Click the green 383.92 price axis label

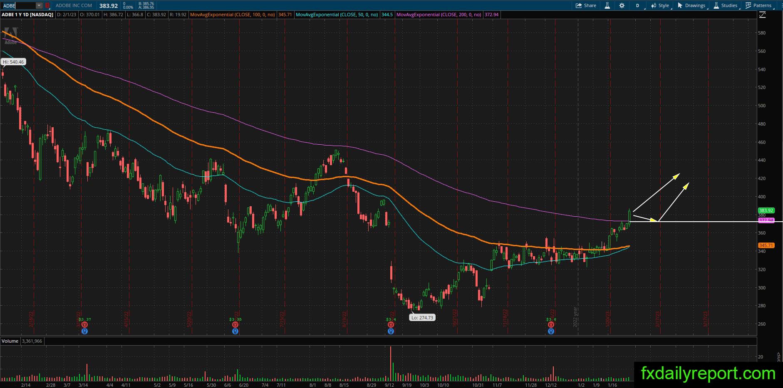tap(766, 210)
